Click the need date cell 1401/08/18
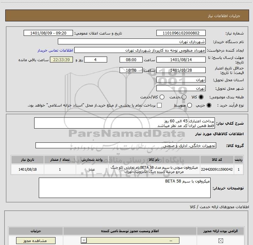Viewport: 253px width, 245px height. click(x=28, y=169)
